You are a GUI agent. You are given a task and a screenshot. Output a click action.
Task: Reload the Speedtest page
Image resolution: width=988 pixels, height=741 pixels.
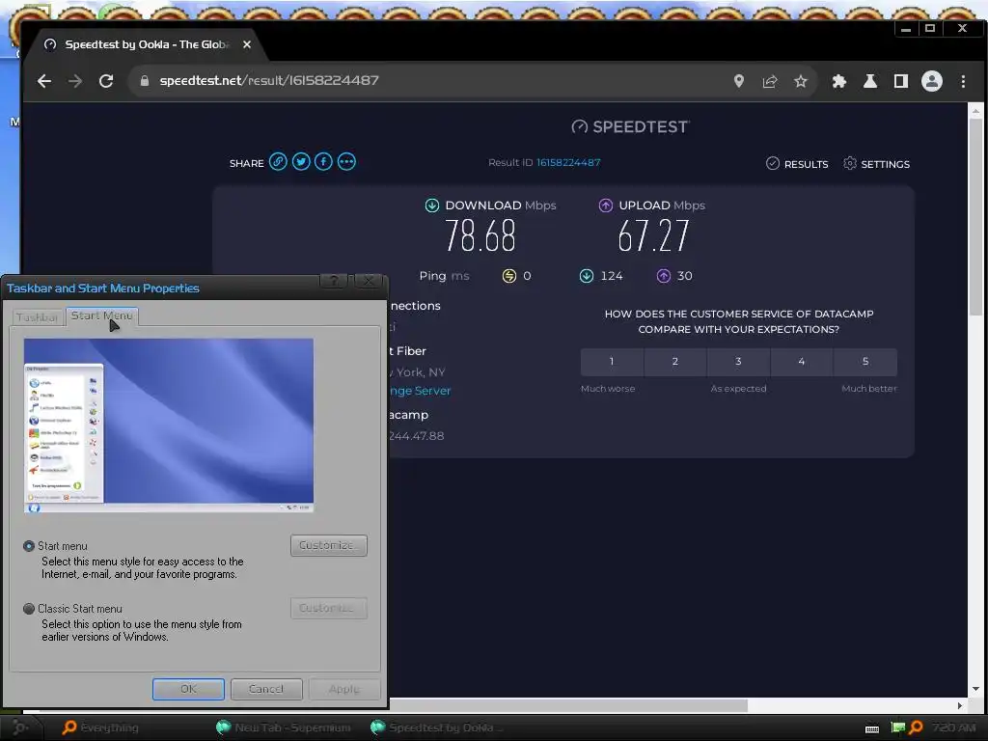(106, 81)
